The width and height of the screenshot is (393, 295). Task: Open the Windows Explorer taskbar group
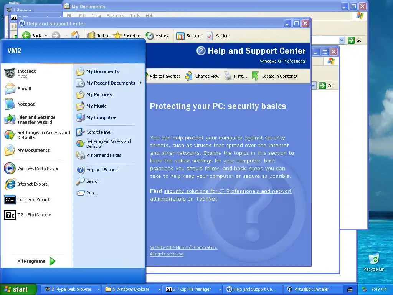[x=132, y=289]
